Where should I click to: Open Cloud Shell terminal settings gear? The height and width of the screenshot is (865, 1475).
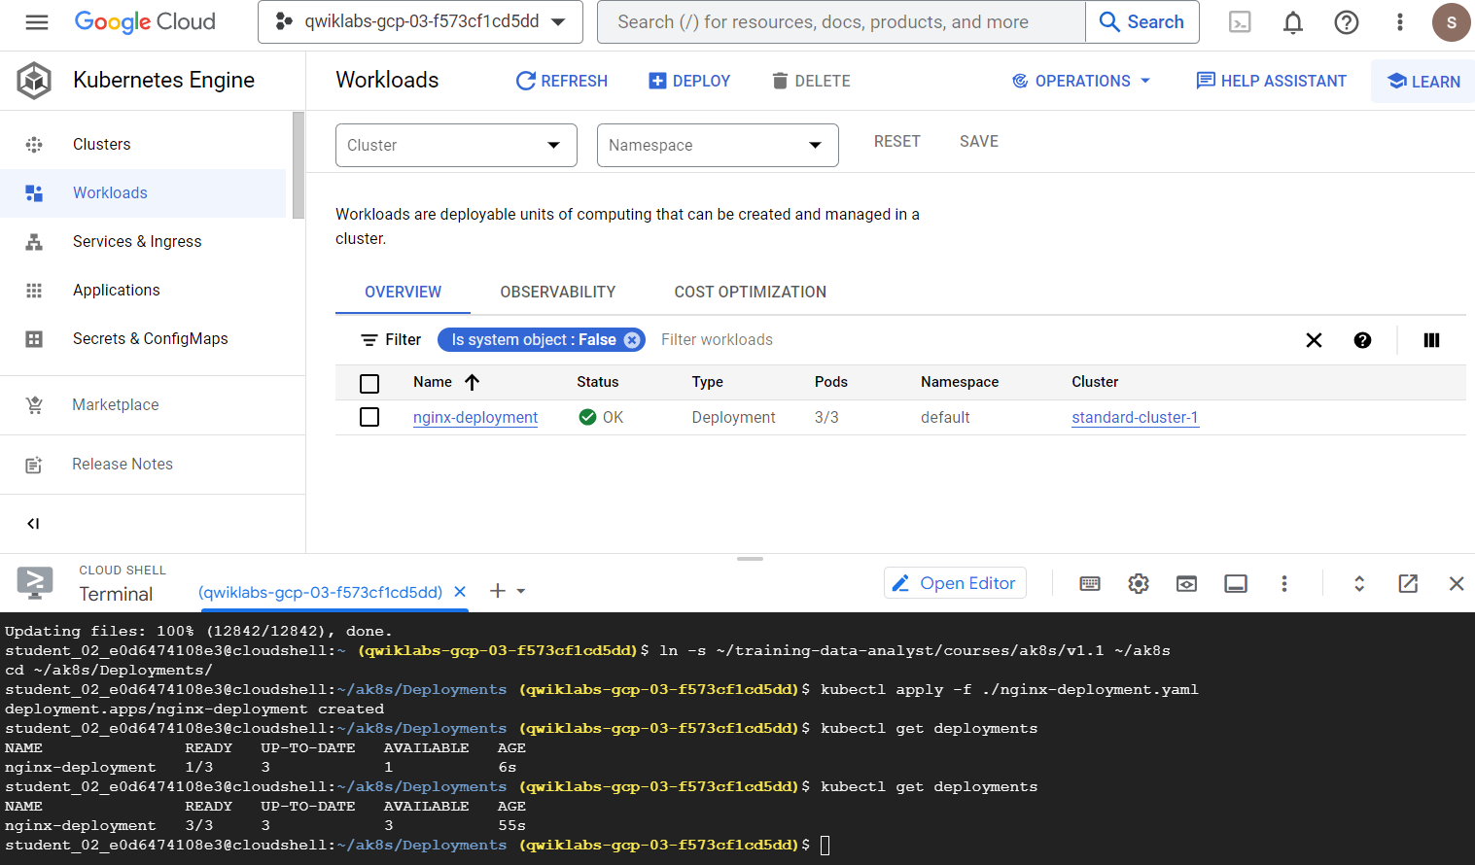(x=1139, y=583)
